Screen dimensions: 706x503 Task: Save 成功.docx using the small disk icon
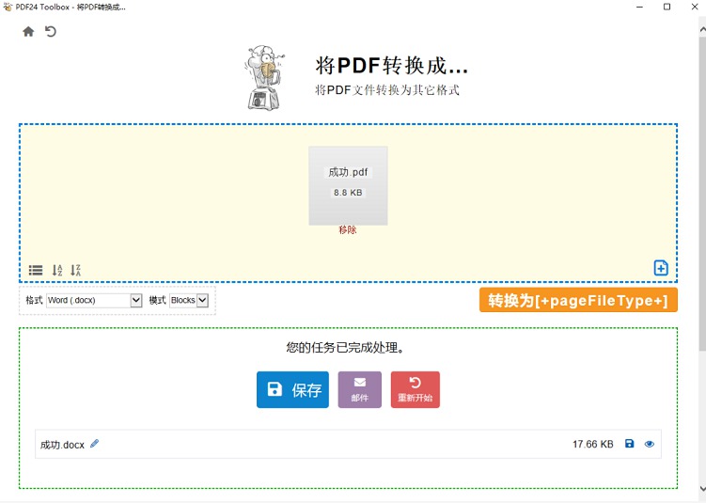(x=630, y=444)
